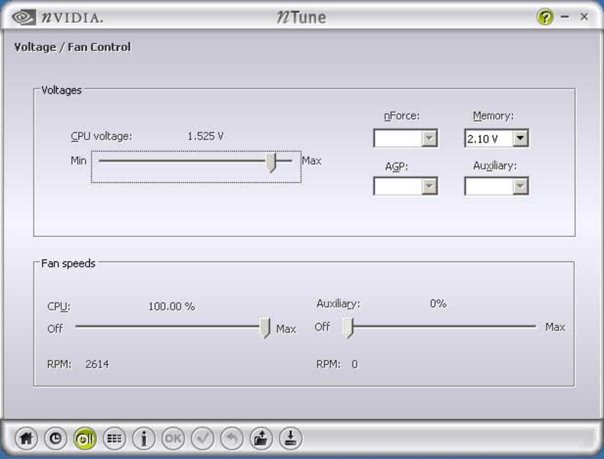Click the 'Fan speeds' group label
604x459 pixels.
[x=68, y=263]
